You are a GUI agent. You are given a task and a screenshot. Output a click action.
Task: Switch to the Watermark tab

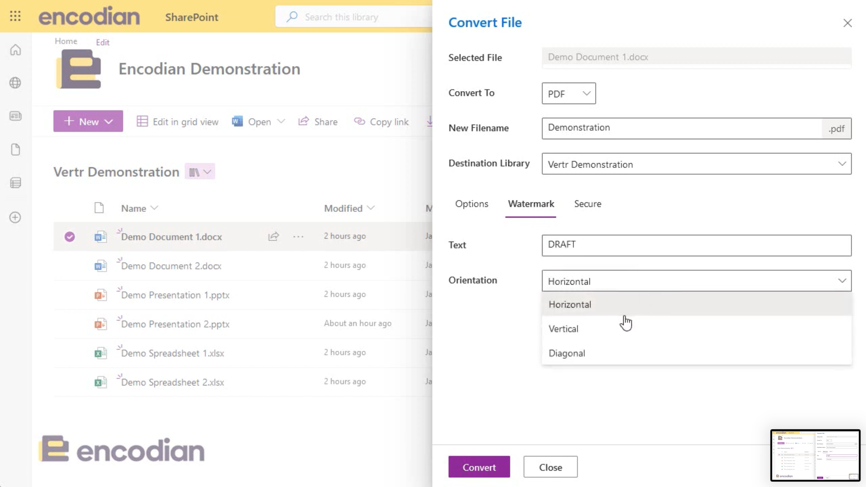(x=531, y=204)
